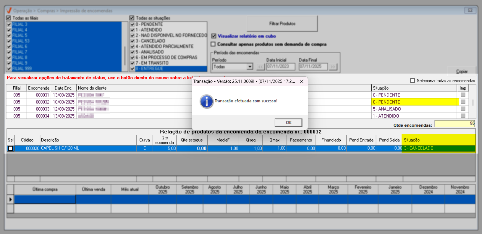The image size is (482, 234).
Task: Click the Filial column header
Action: 17,88
